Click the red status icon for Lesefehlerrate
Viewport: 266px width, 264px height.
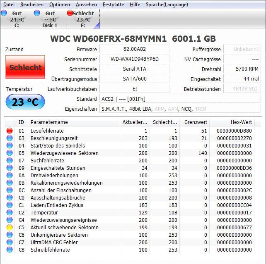(10, 131)
